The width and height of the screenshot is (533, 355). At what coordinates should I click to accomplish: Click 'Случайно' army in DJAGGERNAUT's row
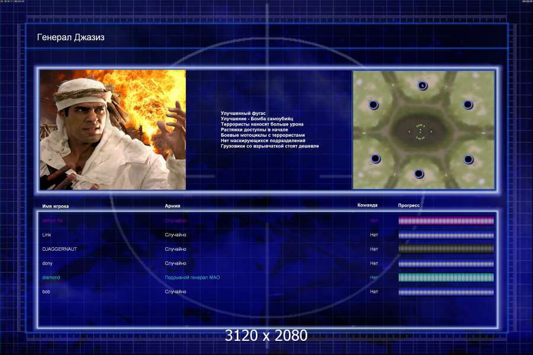(175, 249)
